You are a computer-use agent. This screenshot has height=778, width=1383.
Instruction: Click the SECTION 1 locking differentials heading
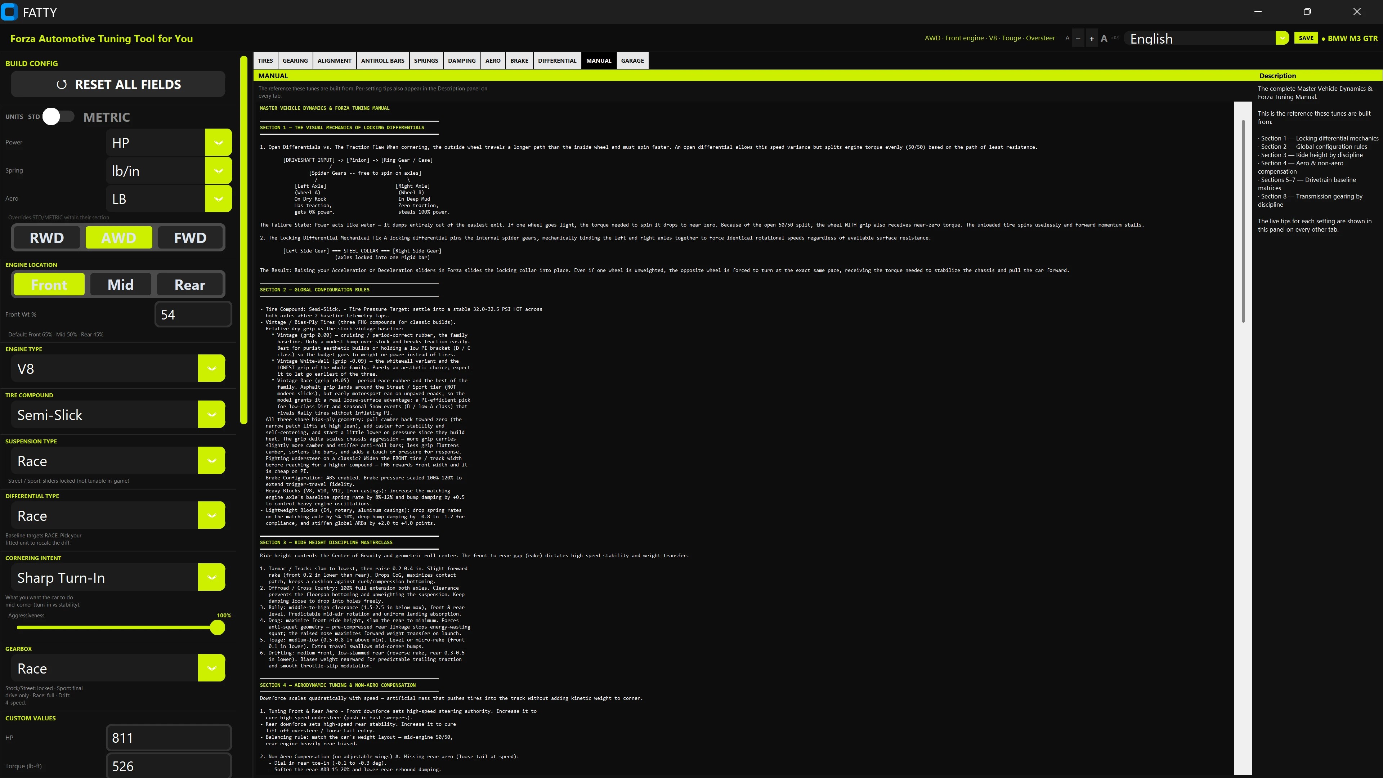(342, 128)
